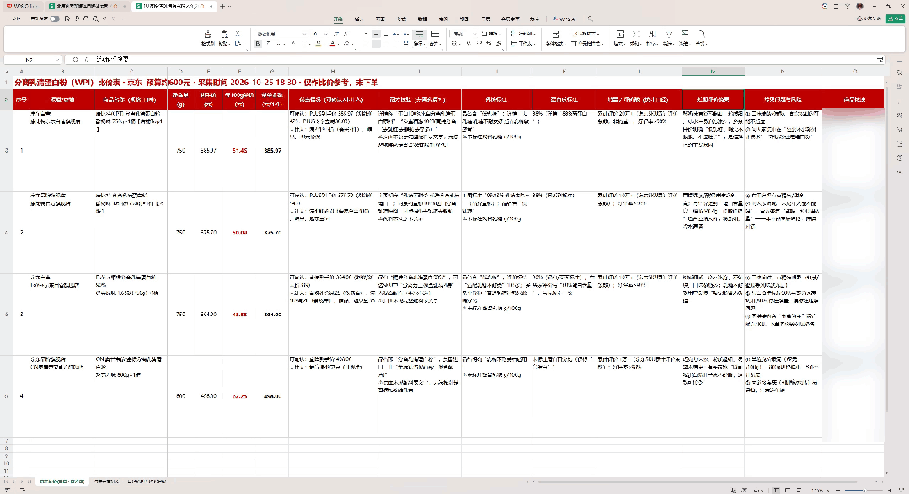Open the Home ribbon tab
Viewport: 910px width, 495px height.
[339, 19]
